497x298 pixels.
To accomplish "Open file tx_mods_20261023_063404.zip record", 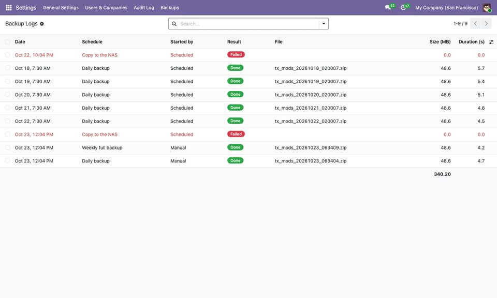I will (x=311, y=161).
